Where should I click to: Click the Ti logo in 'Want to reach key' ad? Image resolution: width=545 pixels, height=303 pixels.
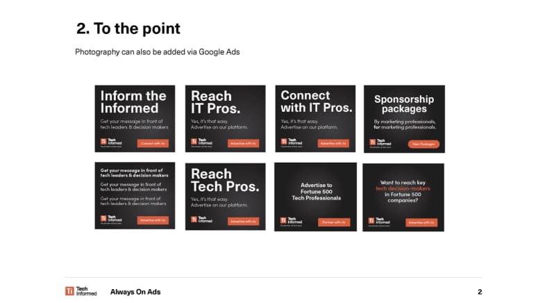point(371,221)
